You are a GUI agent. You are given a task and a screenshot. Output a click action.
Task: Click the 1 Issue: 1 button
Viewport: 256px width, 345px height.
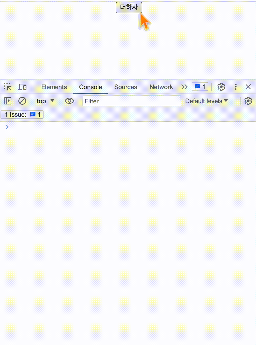pyautogui.click(x=22, y=114)
